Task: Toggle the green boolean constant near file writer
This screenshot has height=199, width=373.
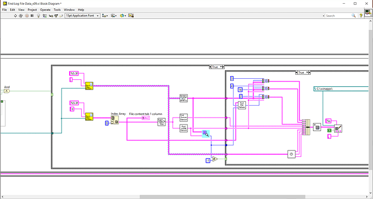Action: (329, 131)
